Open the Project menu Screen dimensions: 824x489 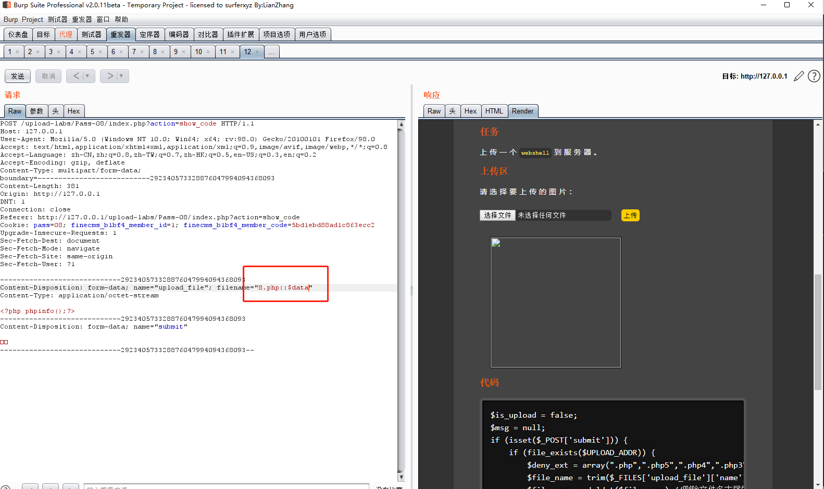pyautogui.click(x=32, y=19)
